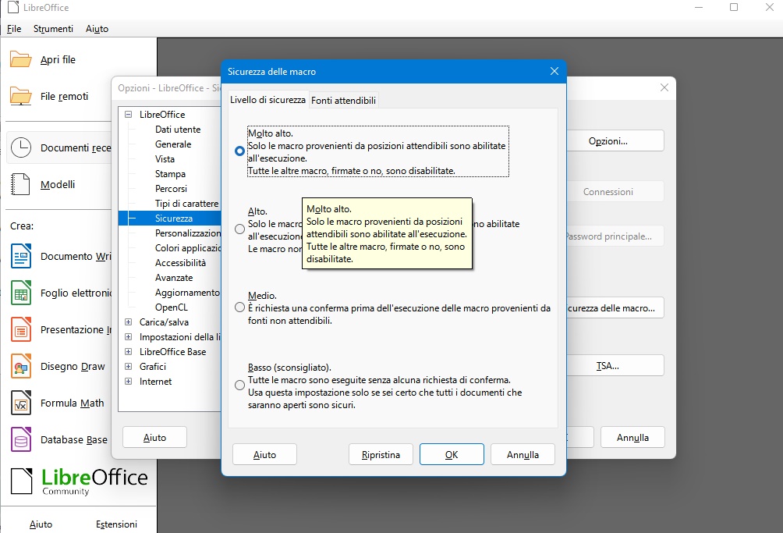Select OpenCL in options tree
783x533 pixels.
[172, 307]
